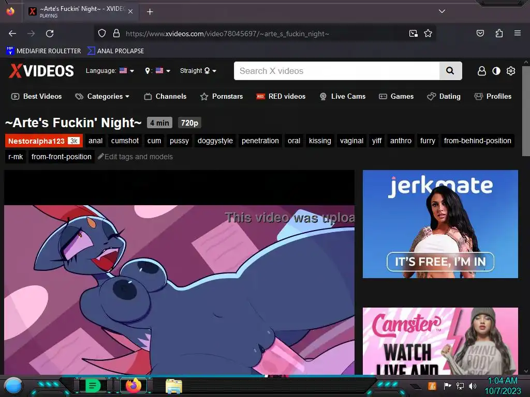Expand the Language dropdown
The height and width of the screenshot is (397, 530).
pos(110,70)
